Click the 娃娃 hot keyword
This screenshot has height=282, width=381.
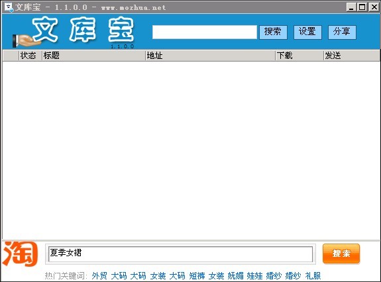[x=254, y=275]
